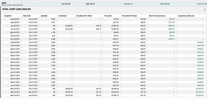Select cost basis $3,369.95

69,26
